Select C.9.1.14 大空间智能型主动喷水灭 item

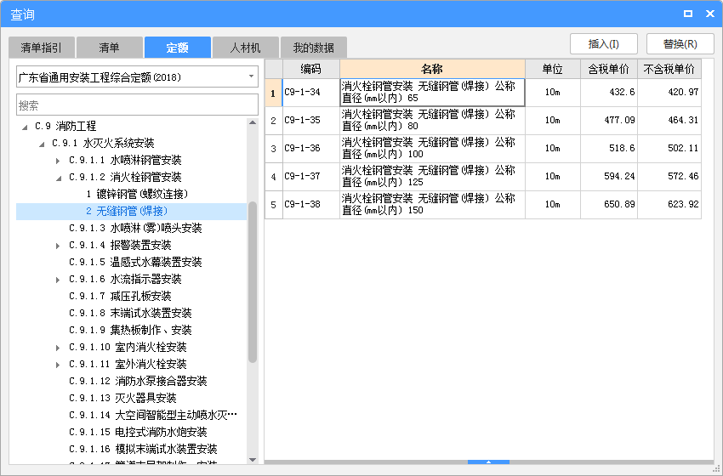click(153, 415)
